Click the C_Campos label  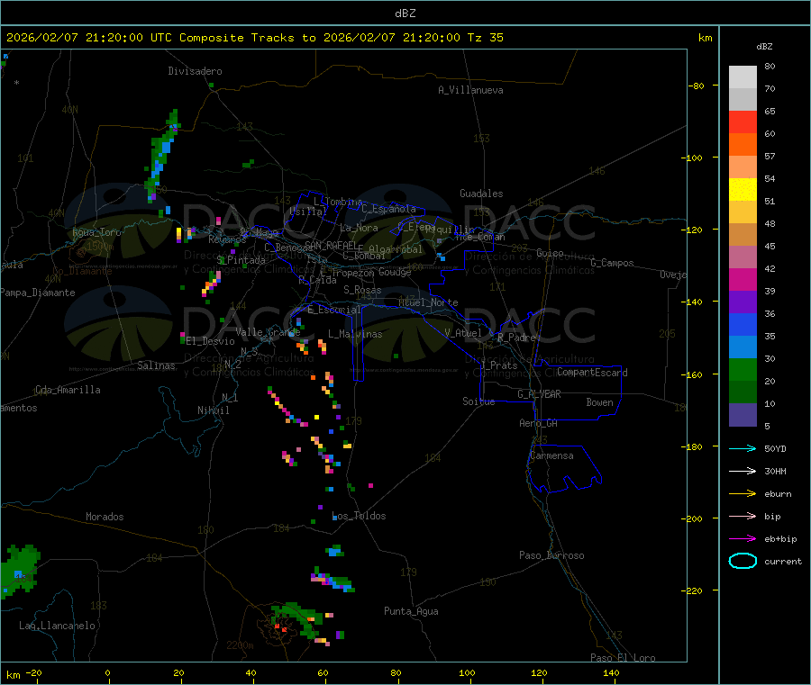tap(613, 263)
